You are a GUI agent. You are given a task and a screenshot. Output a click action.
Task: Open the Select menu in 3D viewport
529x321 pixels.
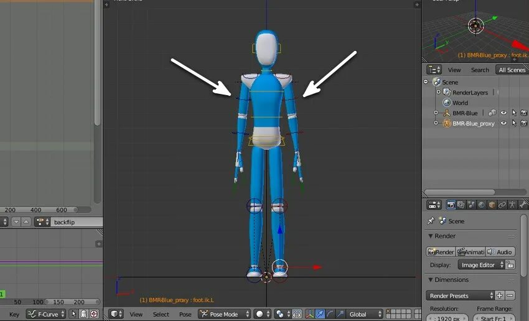point(161,314)
